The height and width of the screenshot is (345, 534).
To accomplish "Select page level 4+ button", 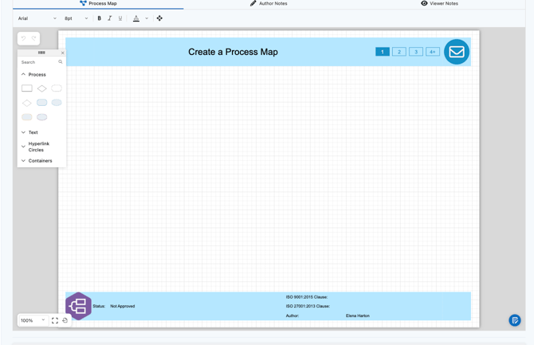I will click(433, 52).
